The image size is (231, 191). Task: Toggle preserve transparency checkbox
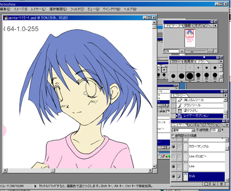pyautogui.click(x=173, y=135)
